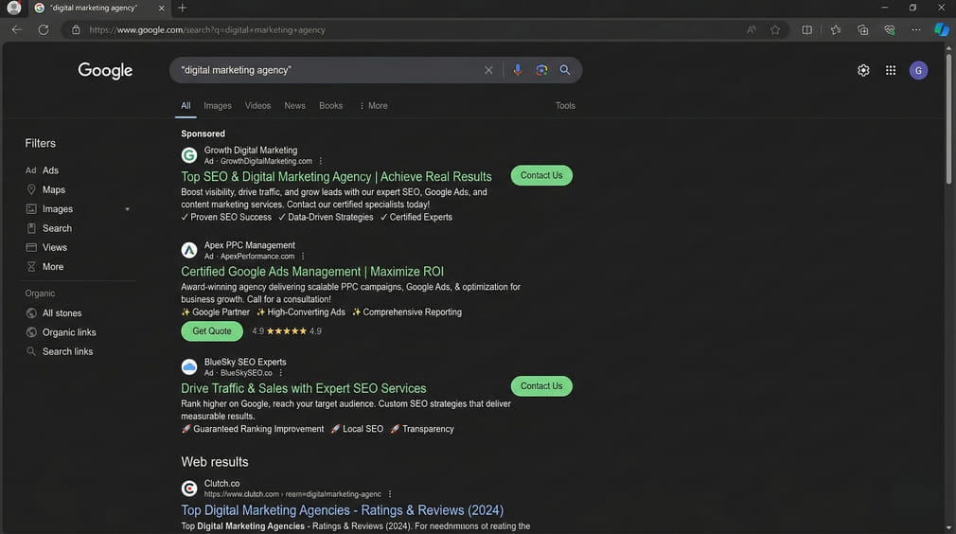Open Top SEO & Digital Marketing Agency link
Viewport: 956px width, 534px height.
point(336,176)
